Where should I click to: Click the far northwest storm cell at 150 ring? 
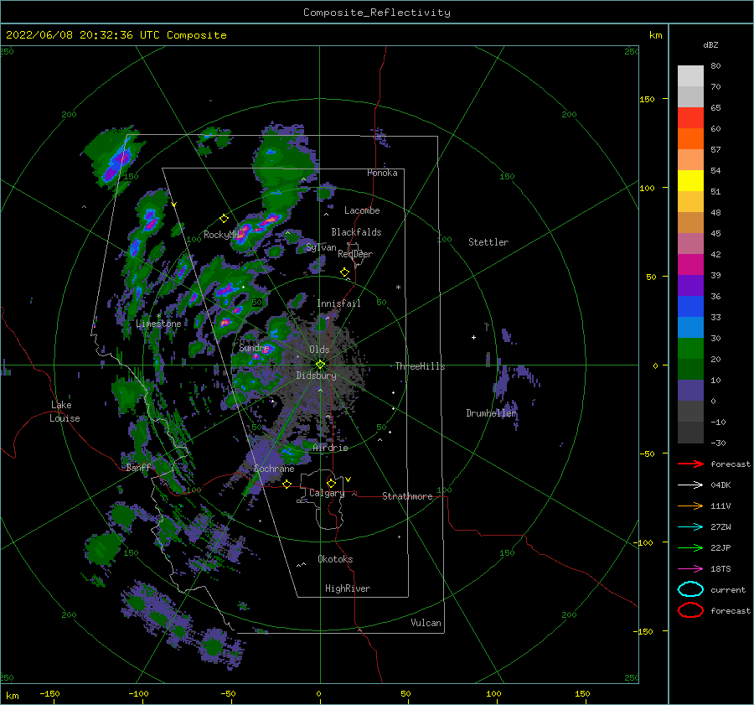116,163
